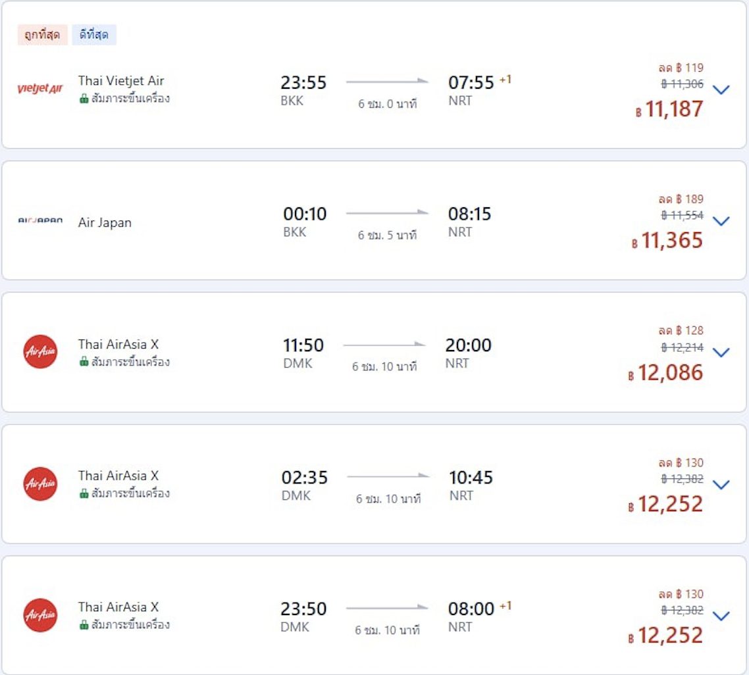The width and height of the screenshot is (749, 675).
Task: Expand the Thai Vietjet Air flight details
Action: (721, 89)
